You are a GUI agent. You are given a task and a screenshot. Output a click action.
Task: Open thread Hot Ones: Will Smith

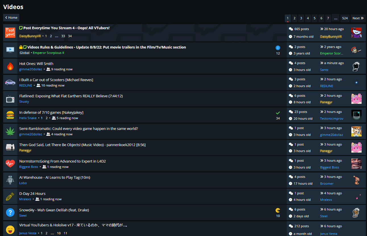click(36, 64)
